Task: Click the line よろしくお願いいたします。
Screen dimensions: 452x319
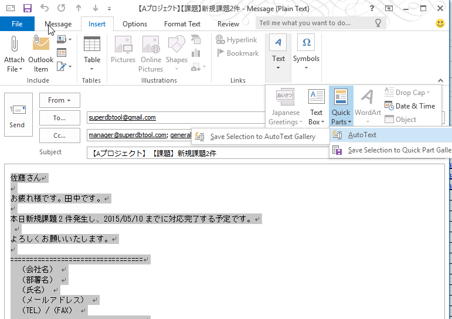Action: click(x=60, y=239)
